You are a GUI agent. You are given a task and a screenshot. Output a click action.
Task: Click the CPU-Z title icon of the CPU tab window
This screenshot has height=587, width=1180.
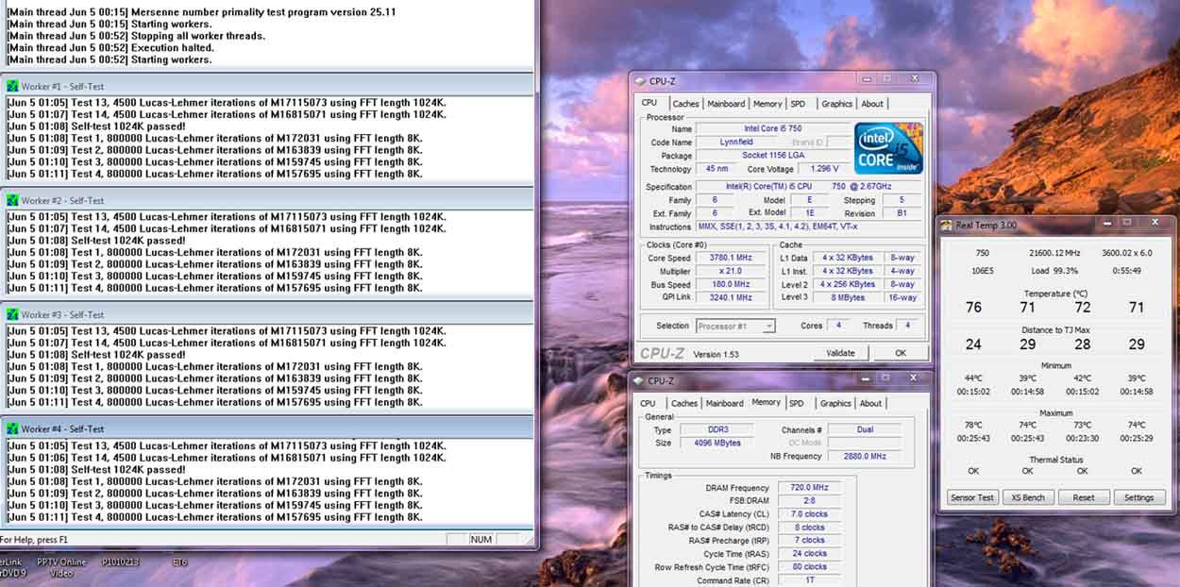pos(641,82)
